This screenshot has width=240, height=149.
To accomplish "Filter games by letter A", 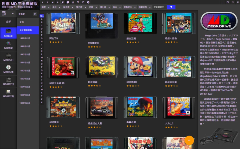I will (42, 19).
